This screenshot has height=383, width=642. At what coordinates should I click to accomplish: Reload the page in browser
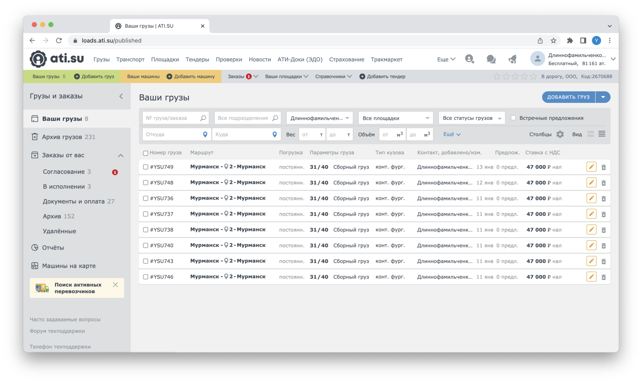(59, 40)
